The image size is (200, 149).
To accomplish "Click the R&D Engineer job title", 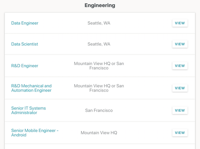I will (25, 66).
